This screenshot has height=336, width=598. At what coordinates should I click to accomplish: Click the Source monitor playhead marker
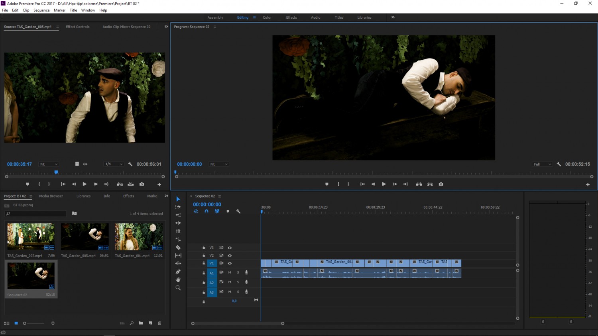tap(56, 172)
